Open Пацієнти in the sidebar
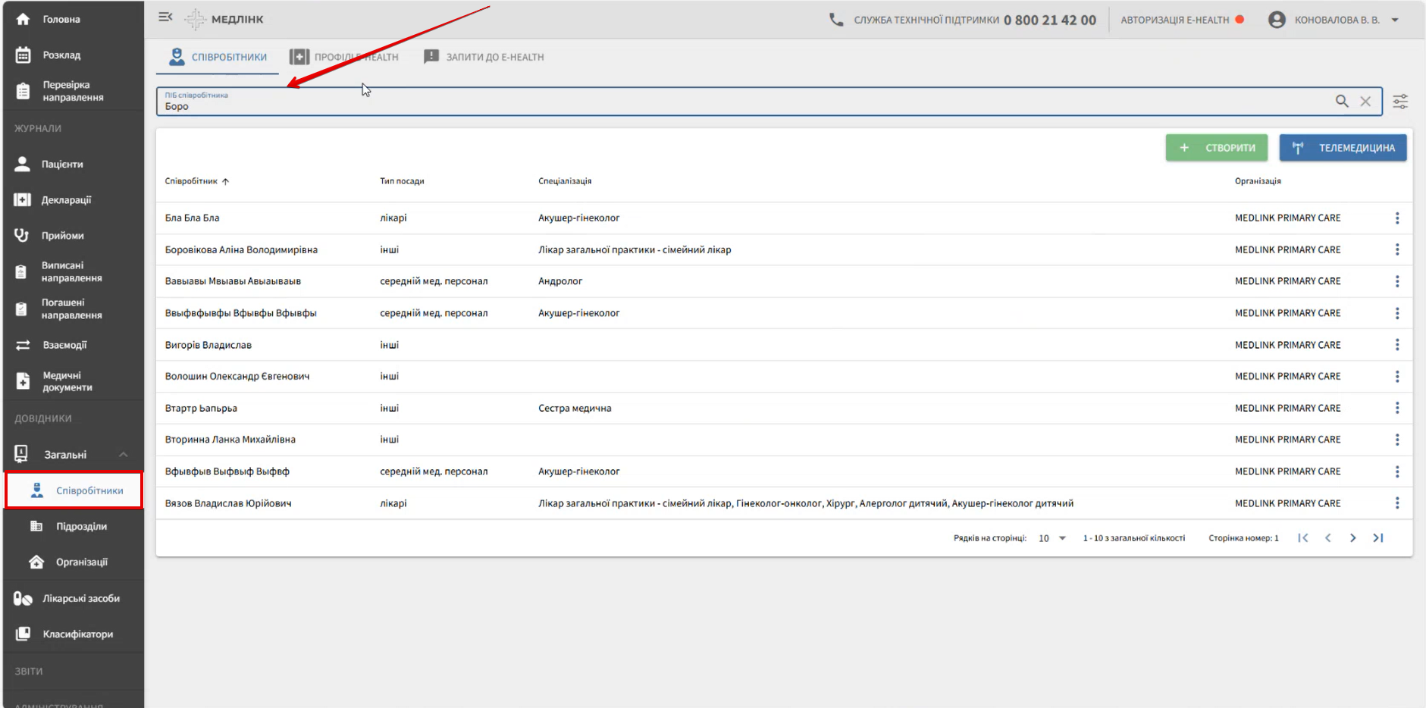This screenshot has height=708, width=1426. click(62, 164)
